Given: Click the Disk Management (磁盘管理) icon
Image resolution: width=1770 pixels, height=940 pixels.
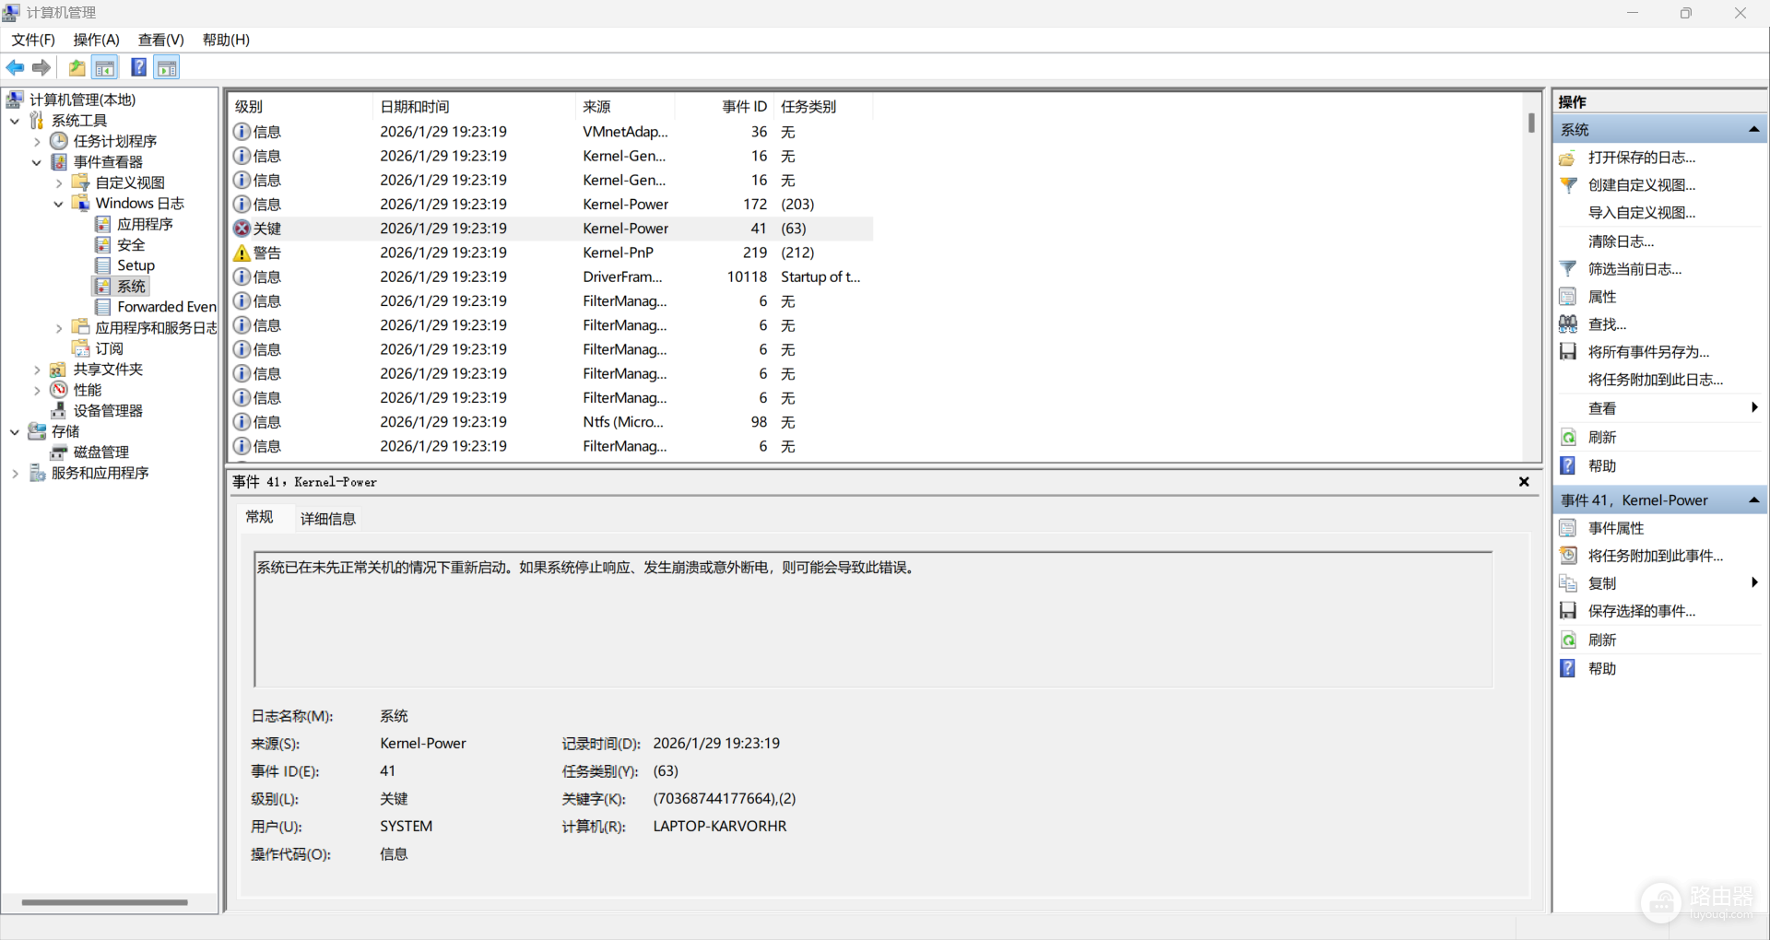Looking at the screenshot, I should point(59,452).
